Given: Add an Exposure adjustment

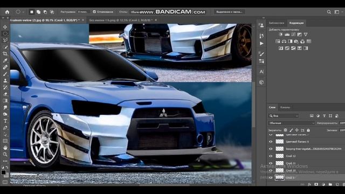Looking at the screenshot, I should (x=300, y=34).
